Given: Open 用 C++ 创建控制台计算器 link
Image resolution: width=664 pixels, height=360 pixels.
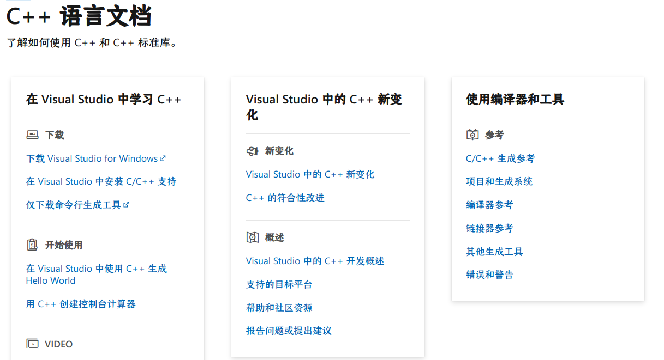Looking at the screenshot, I should click(x=81, y=304).
